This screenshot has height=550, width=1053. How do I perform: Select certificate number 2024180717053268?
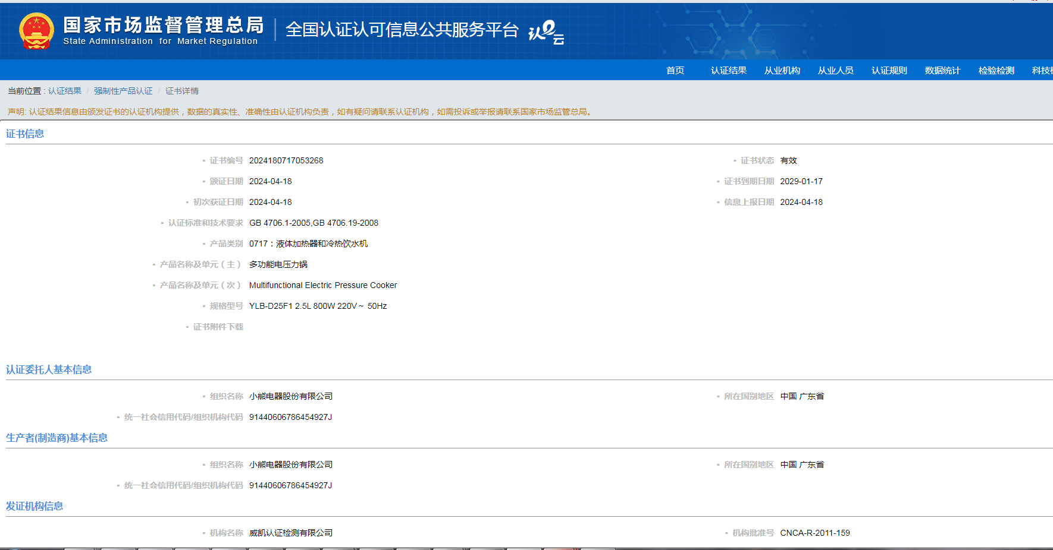pyautogui.click(x=286, y=160)
